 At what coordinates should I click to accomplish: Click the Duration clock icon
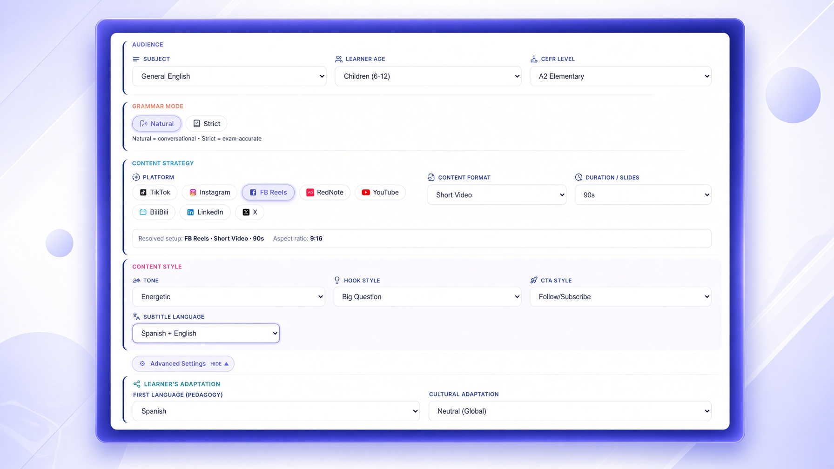(x=578, y=177)
